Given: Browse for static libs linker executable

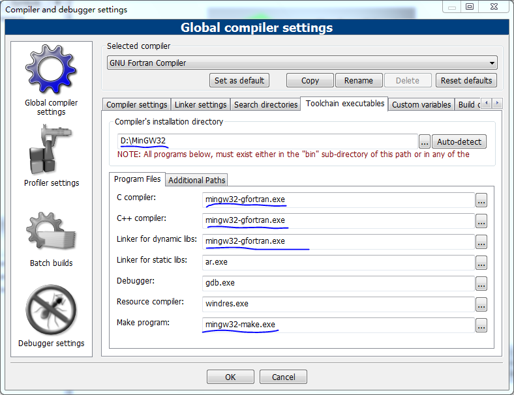Looking at the screenshot, I should [481, 263].
